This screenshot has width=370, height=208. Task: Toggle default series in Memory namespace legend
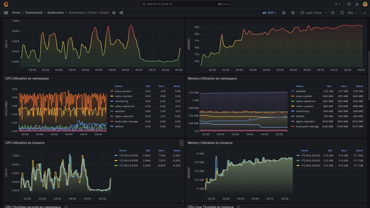[300, 116]
